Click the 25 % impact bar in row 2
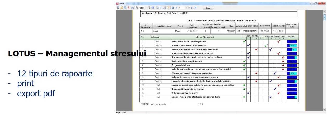Image resolution: width=327 pixels, height=115 pixels. [x=292, y=45]
